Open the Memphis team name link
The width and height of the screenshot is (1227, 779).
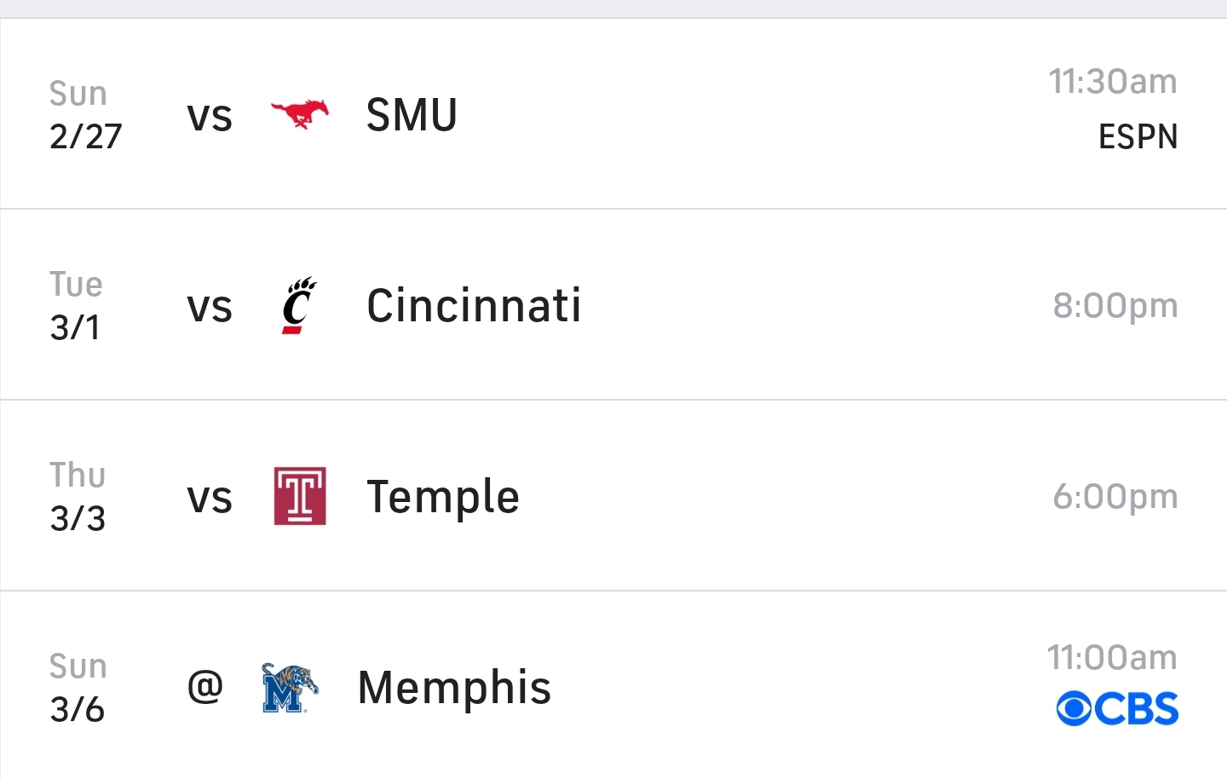point(454,688)
